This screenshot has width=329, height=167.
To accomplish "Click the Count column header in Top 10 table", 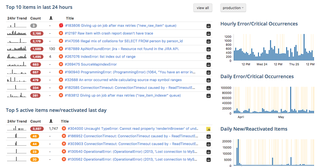I will [x=36, y=18].
